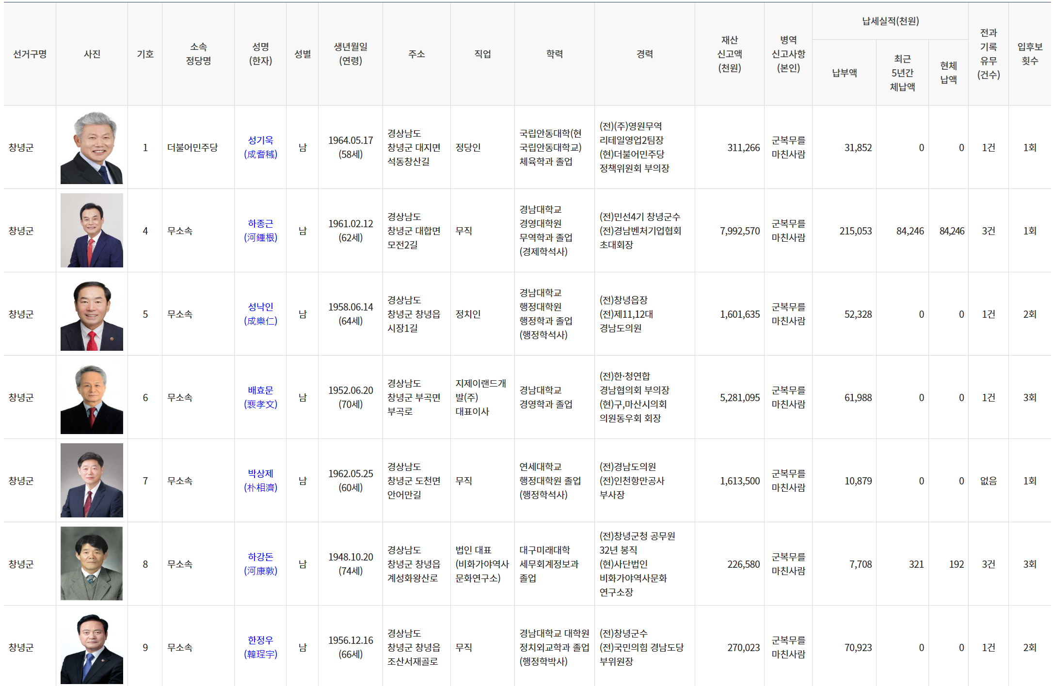1053x686 pixels.
Task: Click the 7,992,570 asset value cell
Action: pyautogui.click(x=739, y=231)
